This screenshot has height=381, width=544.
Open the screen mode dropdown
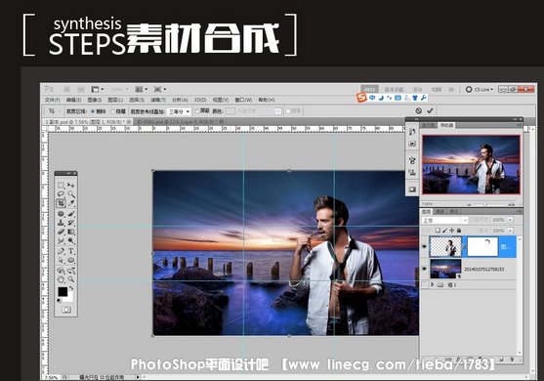coord(160,89)
